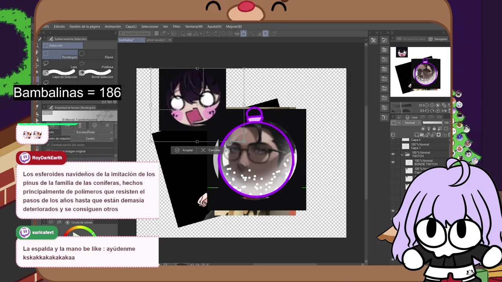Select the BORDE TWITCH layer

click(427, 163)
